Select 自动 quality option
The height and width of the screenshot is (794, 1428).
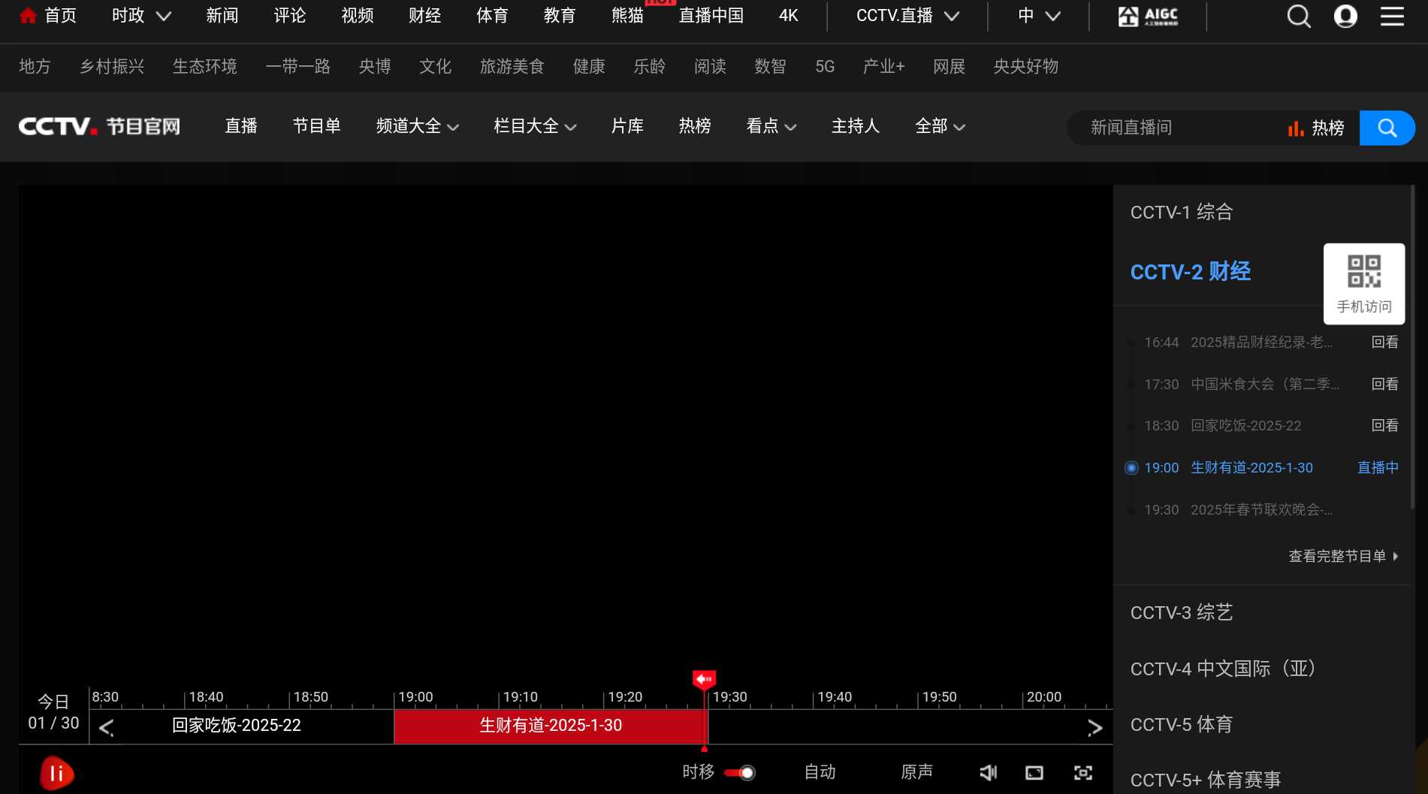(x=820, y=772)
